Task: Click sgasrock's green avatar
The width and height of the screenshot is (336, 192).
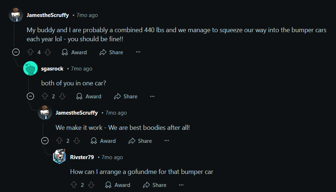Action: pos(30,68)
